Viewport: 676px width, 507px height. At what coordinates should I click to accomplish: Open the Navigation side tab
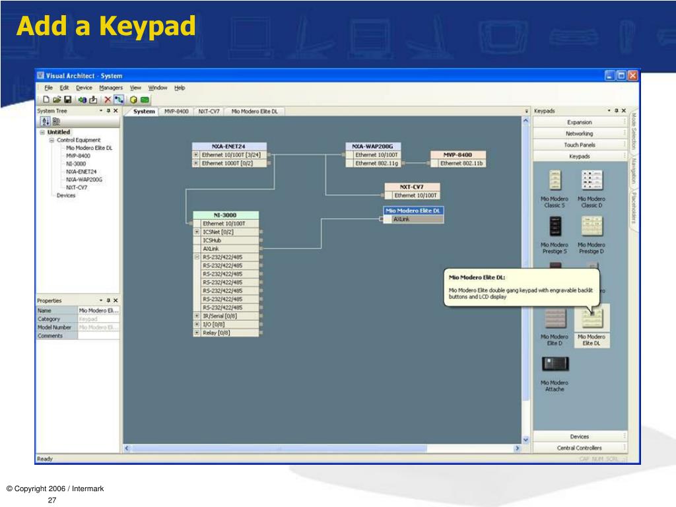[x=633, y=171]
